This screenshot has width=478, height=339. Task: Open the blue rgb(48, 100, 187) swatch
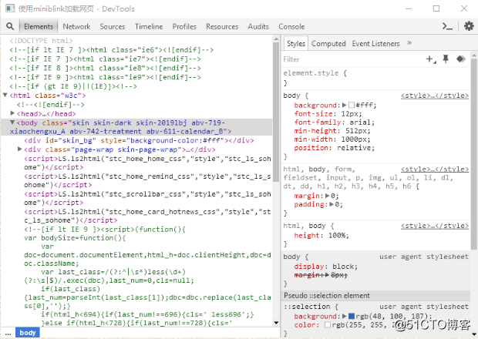(x=352, y=316)
